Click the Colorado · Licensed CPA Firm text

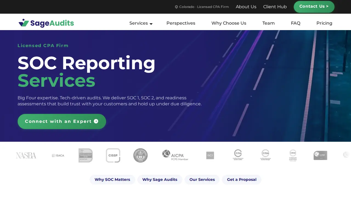point(204,7)
